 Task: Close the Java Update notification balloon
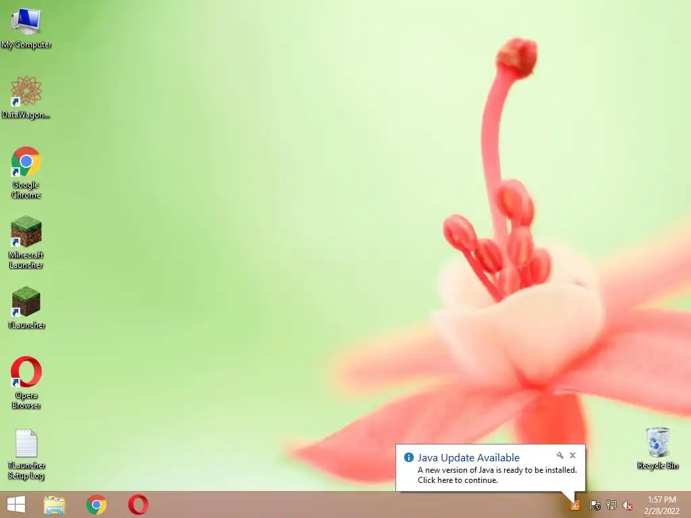point(572,455)
